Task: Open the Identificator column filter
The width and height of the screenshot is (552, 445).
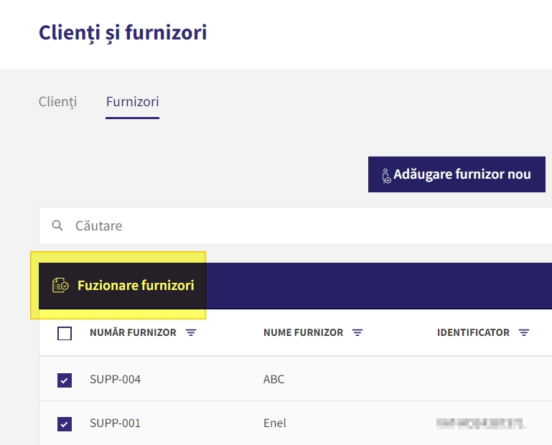Action: click(x=524, y=332)
